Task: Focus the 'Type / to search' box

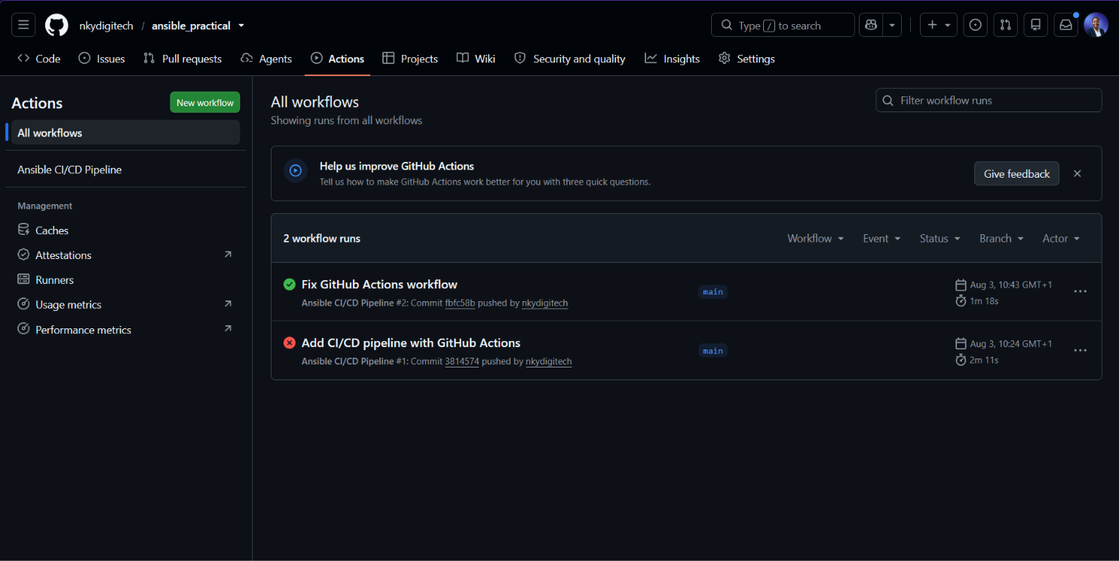Action: pyautogui.click(x=783, y=25)
